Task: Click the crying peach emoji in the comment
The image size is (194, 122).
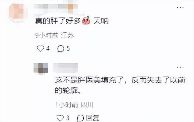Action: click(86, 21)
